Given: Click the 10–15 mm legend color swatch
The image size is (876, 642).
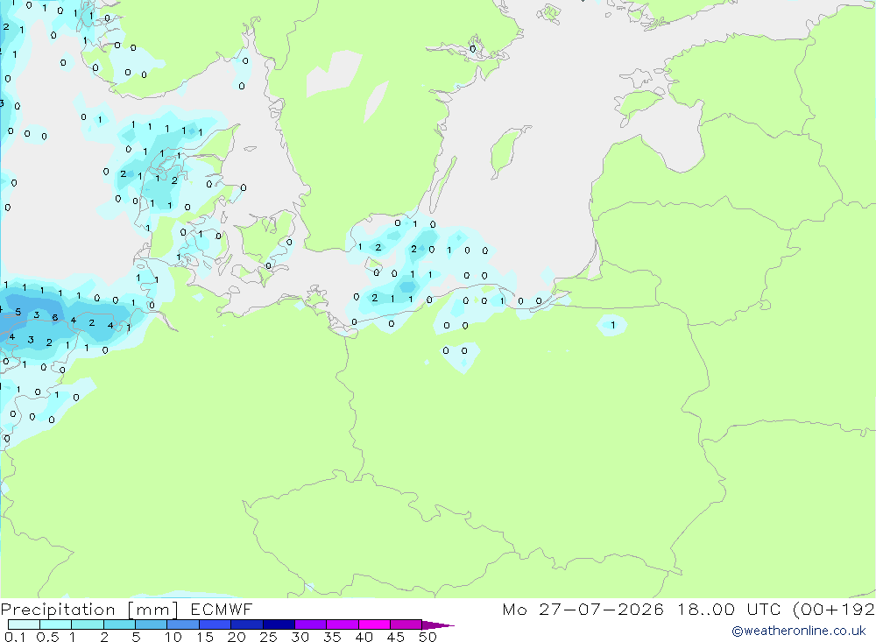Looking at the screenshot, I should (183, 624).
